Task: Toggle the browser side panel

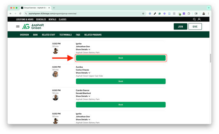Action: [196, 14]
